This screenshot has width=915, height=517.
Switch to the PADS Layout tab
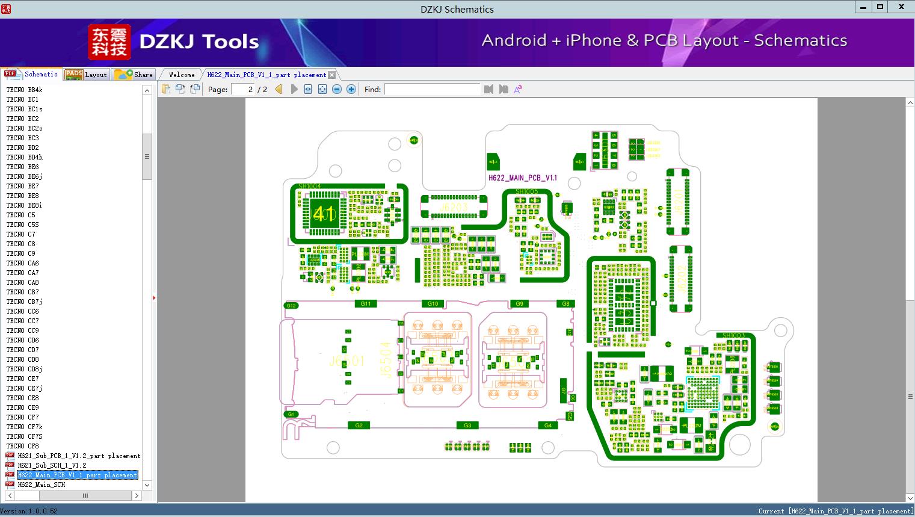tap(86, 74)
